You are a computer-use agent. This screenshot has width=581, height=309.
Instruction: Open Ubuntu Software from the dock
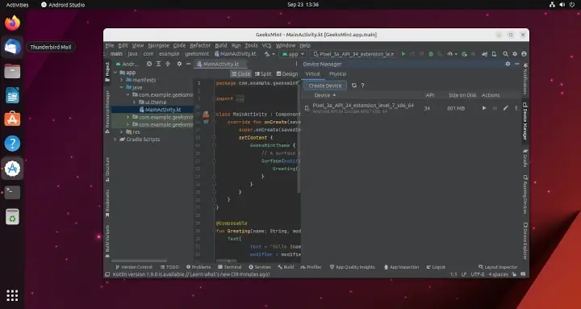click(12, 119)
